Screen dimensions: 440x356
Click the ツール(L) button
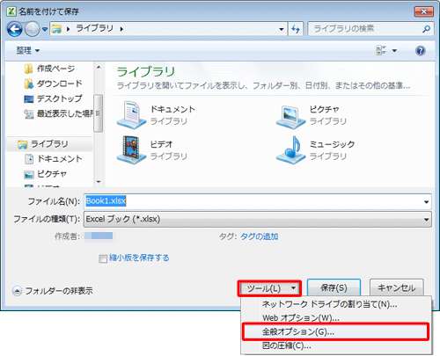(269, 288)
